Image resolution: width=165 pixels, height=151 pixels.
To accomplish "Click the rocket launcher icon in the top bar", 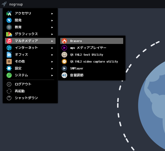I will (x=4, y=4).
